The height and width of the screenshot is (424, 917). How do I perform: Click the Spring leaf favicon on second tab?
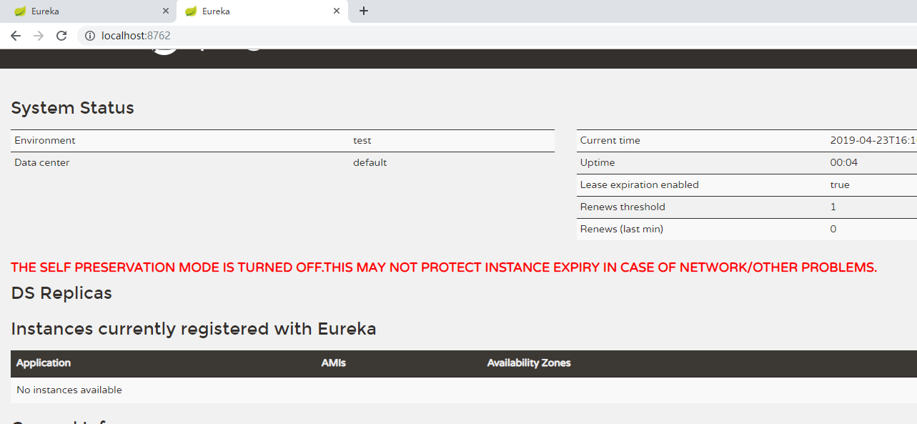pyautogui.click(x=191, y=11)
